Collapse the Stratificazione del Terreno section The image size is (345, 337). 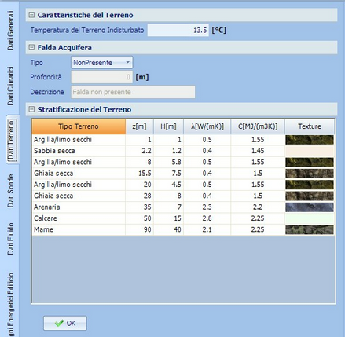31,109
